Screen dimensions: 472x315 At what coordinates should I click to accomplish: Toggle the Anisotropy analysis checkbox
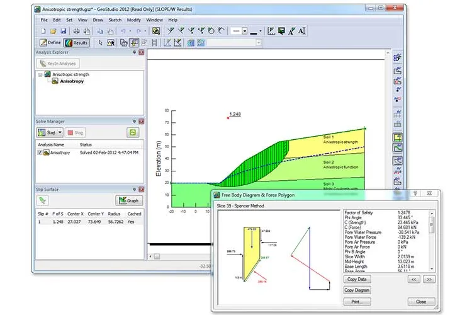coord(40,152)
